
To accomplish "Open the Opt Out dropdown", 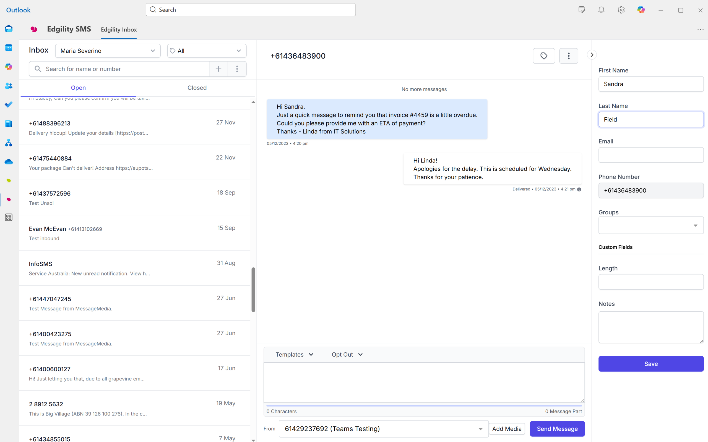I will point(347,355).
